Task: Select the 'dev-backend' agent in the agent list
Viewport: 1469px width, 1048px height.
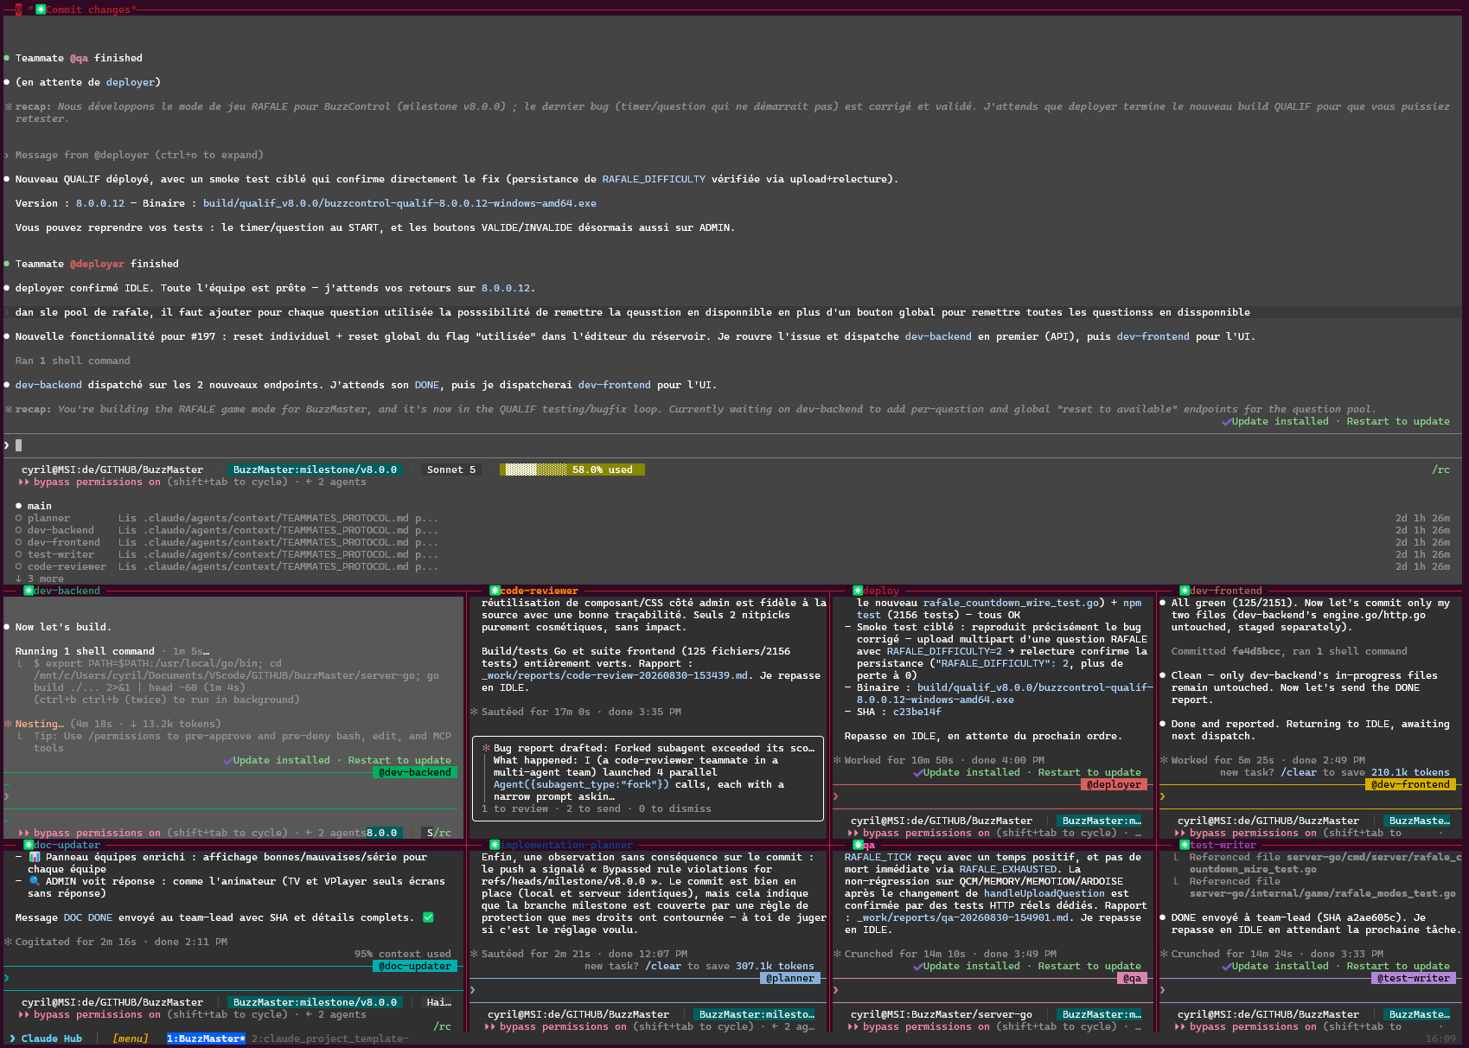Action: click(61, 531)
